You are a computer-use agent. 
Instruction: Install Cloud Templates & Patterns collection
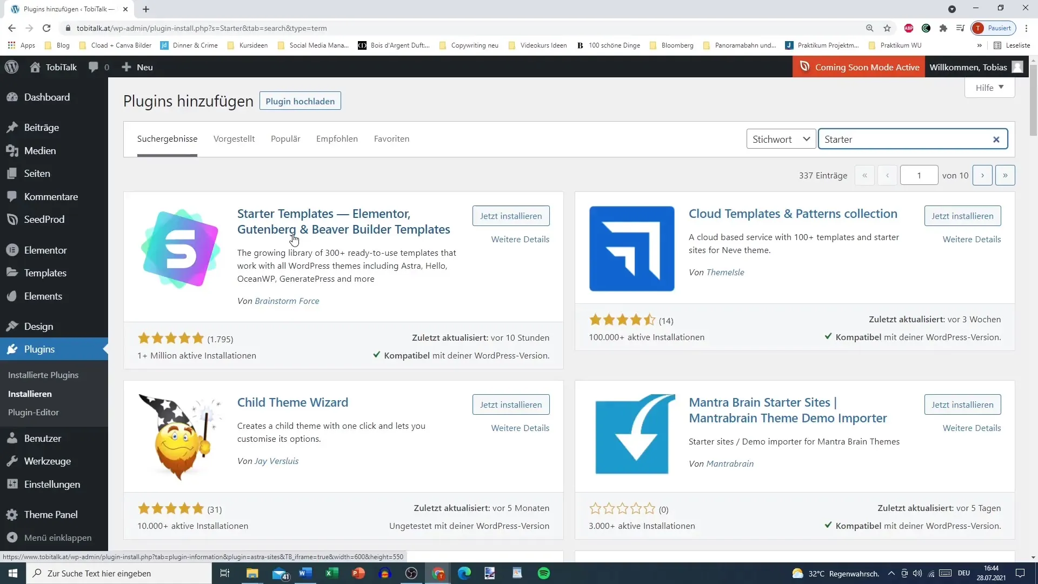(962, 216)
